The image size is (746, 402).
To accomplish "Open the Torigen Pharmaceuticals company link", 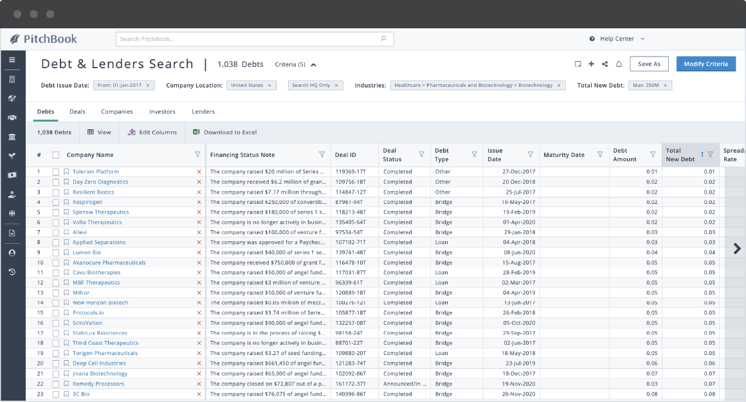I will [x=105, y=354].
